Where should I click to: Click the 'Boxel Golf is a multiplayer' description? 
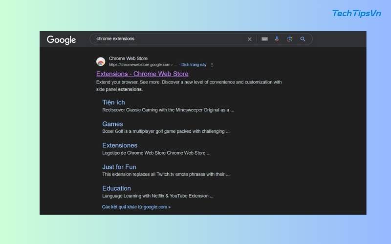click(166, 131)
